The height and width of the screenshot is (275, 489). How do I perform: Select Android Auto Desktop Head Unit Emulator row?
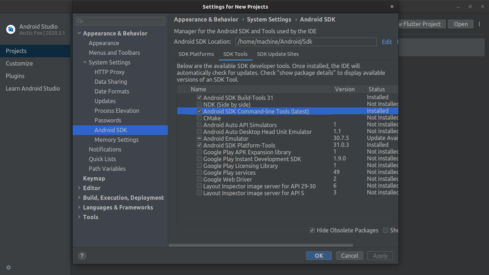tap(287, 132)
